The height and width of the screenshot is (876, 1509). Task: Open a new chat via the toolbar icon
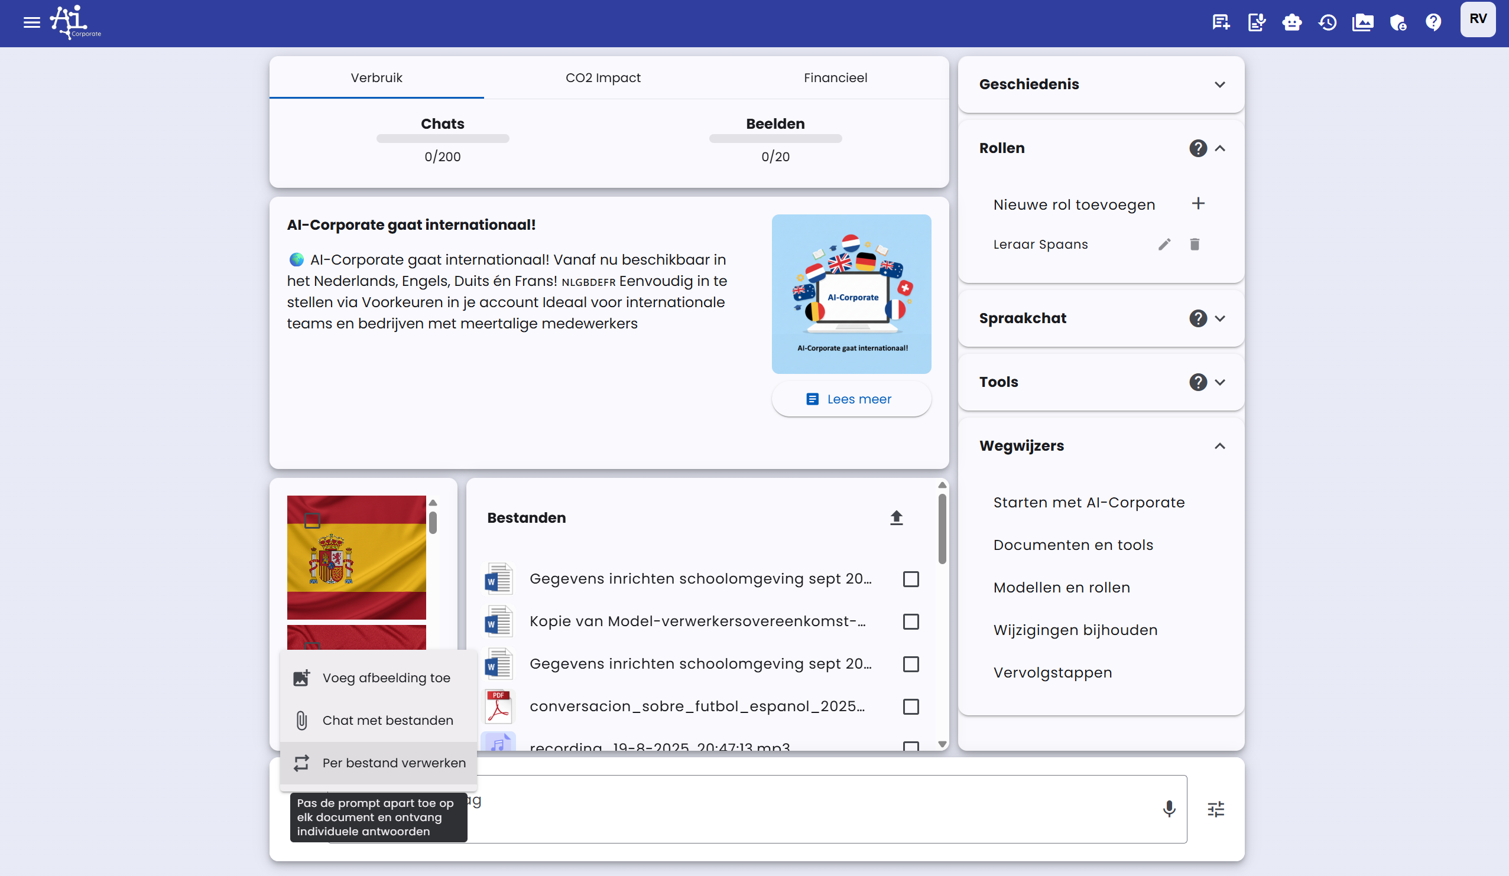[x=1221, y=22]
